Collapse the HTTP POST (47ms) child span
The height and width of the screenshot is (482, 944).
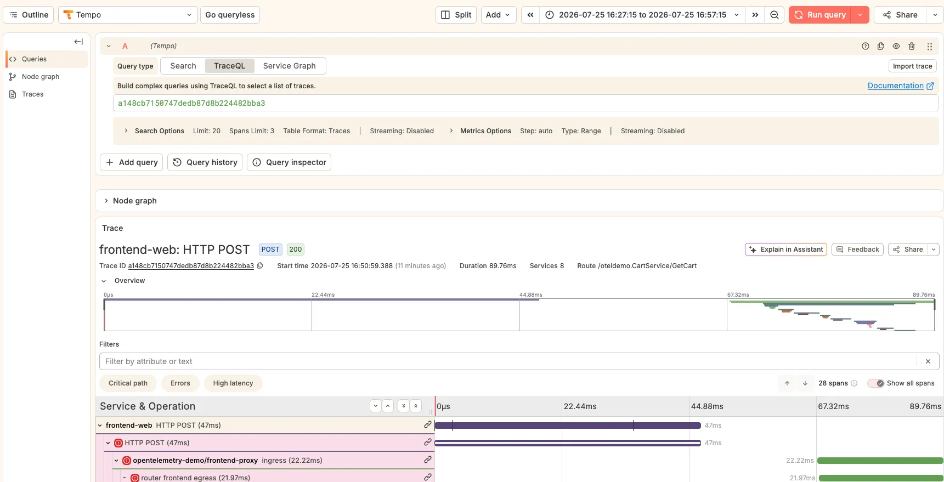tap(108, 443)
